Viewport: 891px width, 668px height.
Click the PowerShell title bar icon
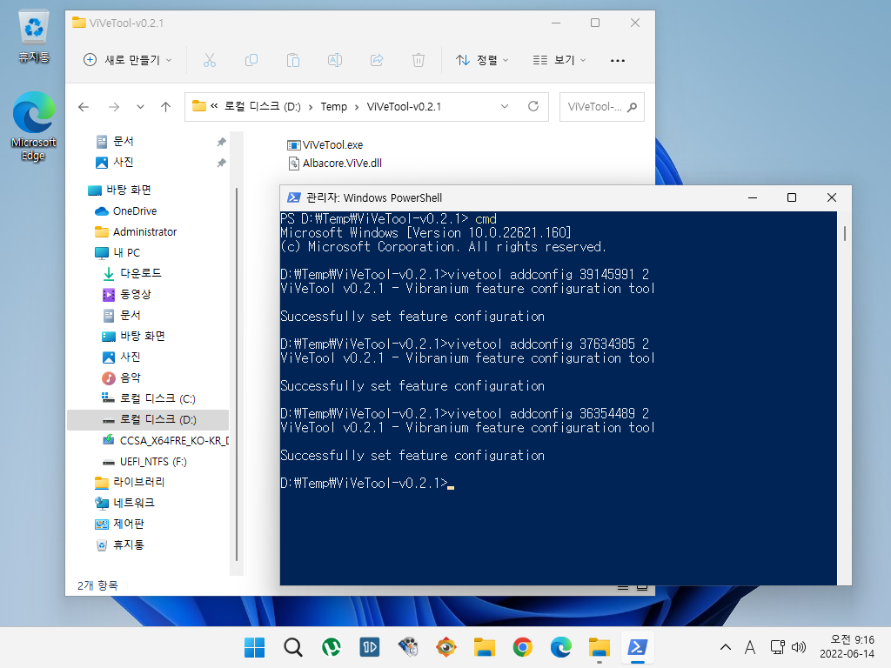click(294, 197)
